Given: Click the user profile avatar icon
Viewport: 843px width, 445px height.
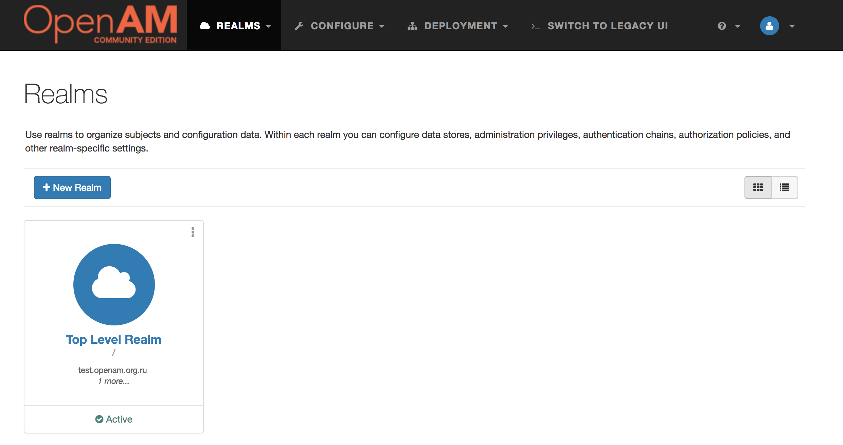Looking at the screenshot, I should pyautogui.click(x=769, y=25).
